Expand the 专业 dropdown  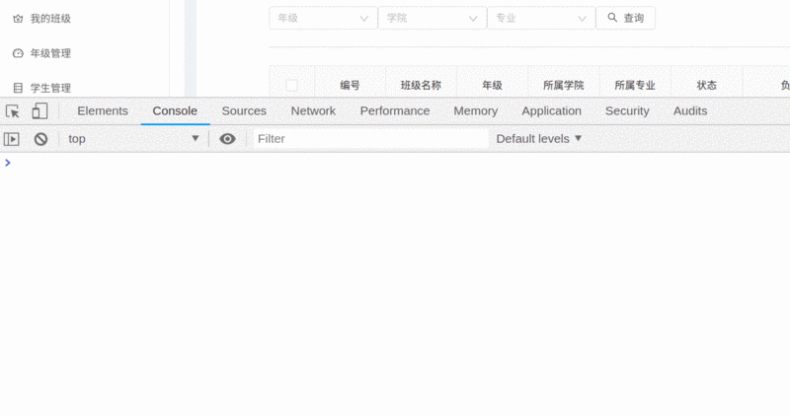click(x=540, y=18)
